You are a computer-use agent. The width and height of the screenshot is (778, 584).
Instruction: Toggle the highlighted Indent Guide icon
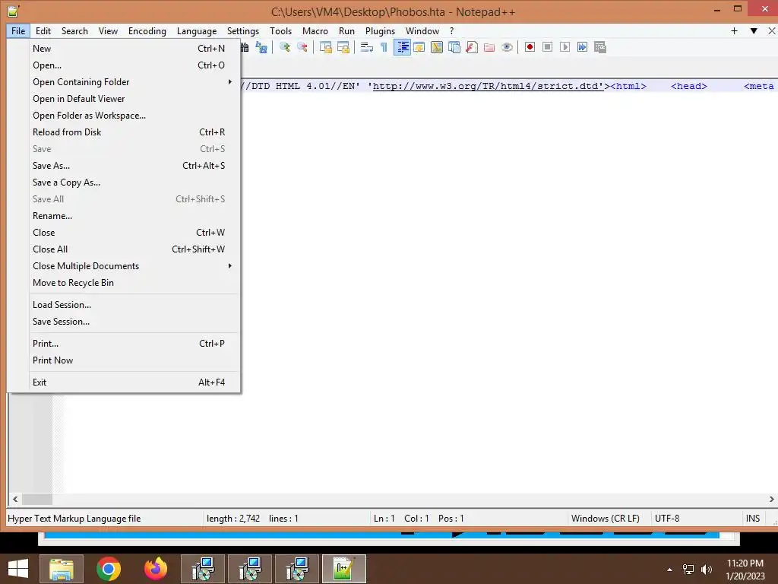[x=403, y=47]
